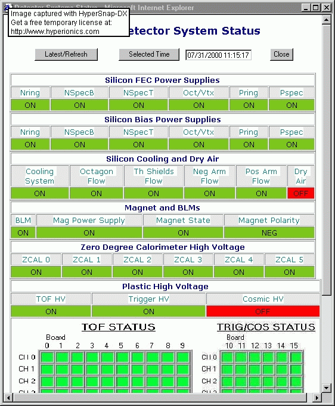The height and width of the screenshot is (406, 335).
Task: Select the TRIG/COS board 15 CH 2 square
Action: (x=295, y=381)
